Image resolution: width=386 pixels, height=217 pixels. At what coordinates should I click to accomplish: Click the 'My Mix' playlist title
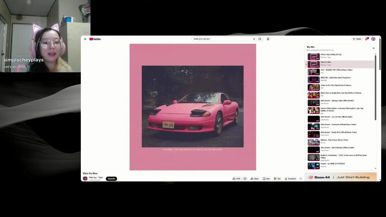[311, 47]
